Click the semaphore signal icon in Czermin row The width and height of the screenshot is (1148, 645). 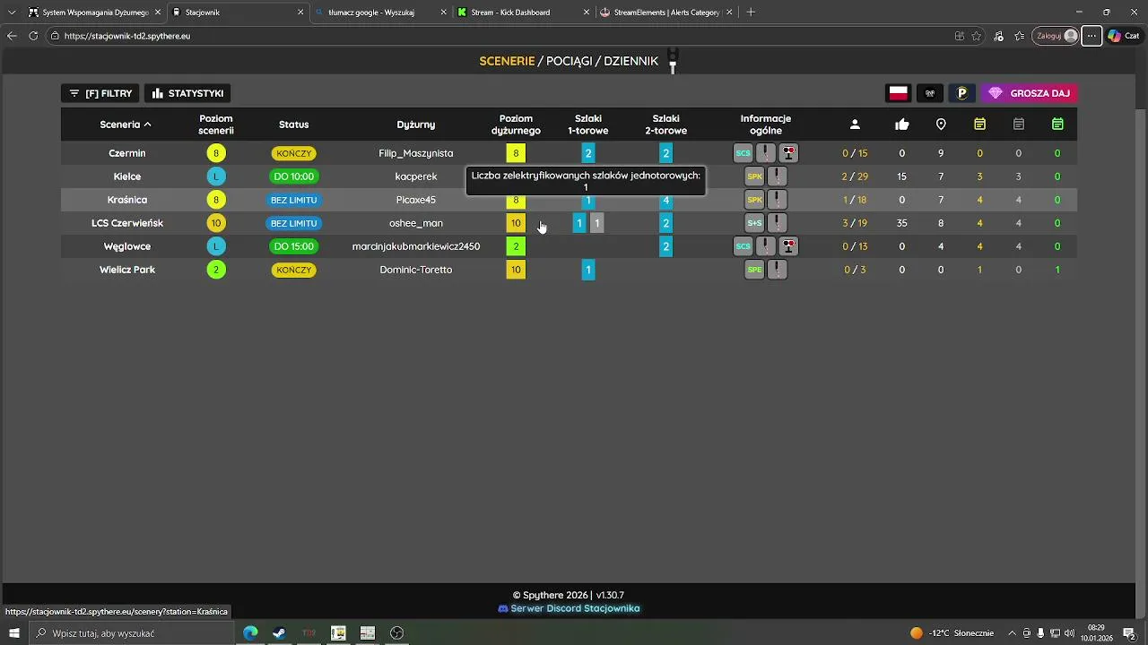pos(788,153)
